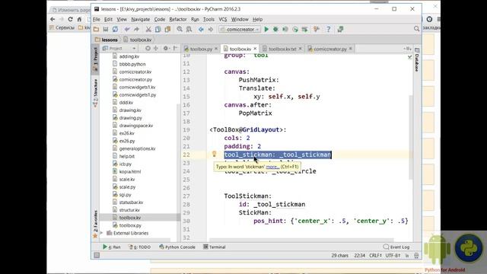
Task: Click browser reload button behind PyCharm
Action: (71, 19)
